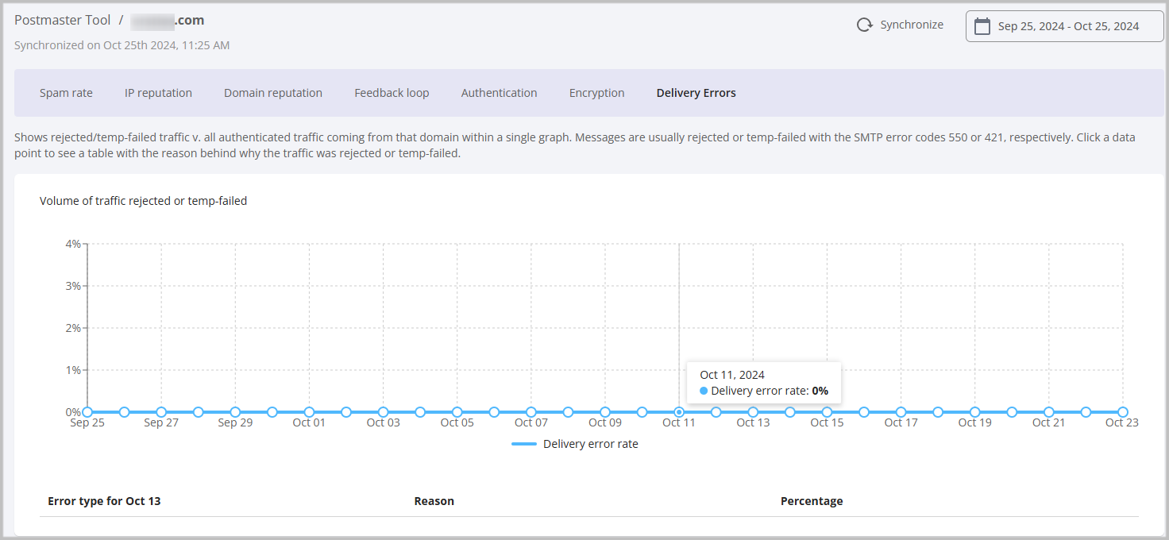Open the Authentication tab
Image resolution: width=1169 pixels, height=540 pixels.
click(499, 93)
